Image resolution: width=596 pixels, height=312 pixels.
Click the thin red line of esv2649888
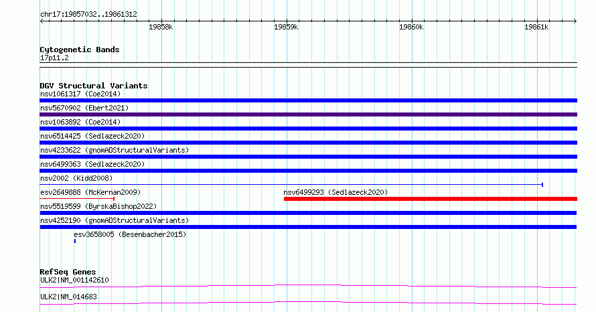pyautogui.click(x=77, y=199)
